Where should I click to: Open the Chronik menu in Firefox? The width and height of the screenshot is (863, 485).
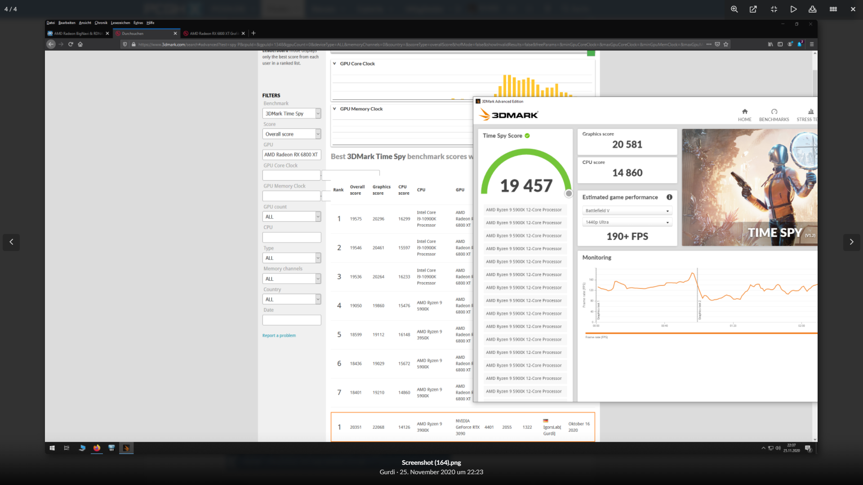(x=101, y=23)
